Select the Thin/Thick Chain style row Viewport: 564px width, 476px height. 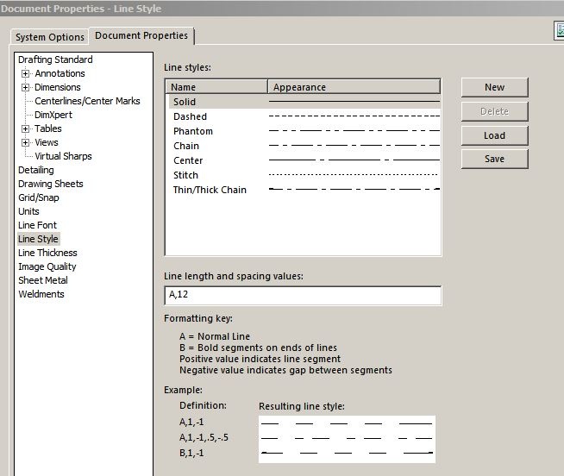[x=304, y=190]
